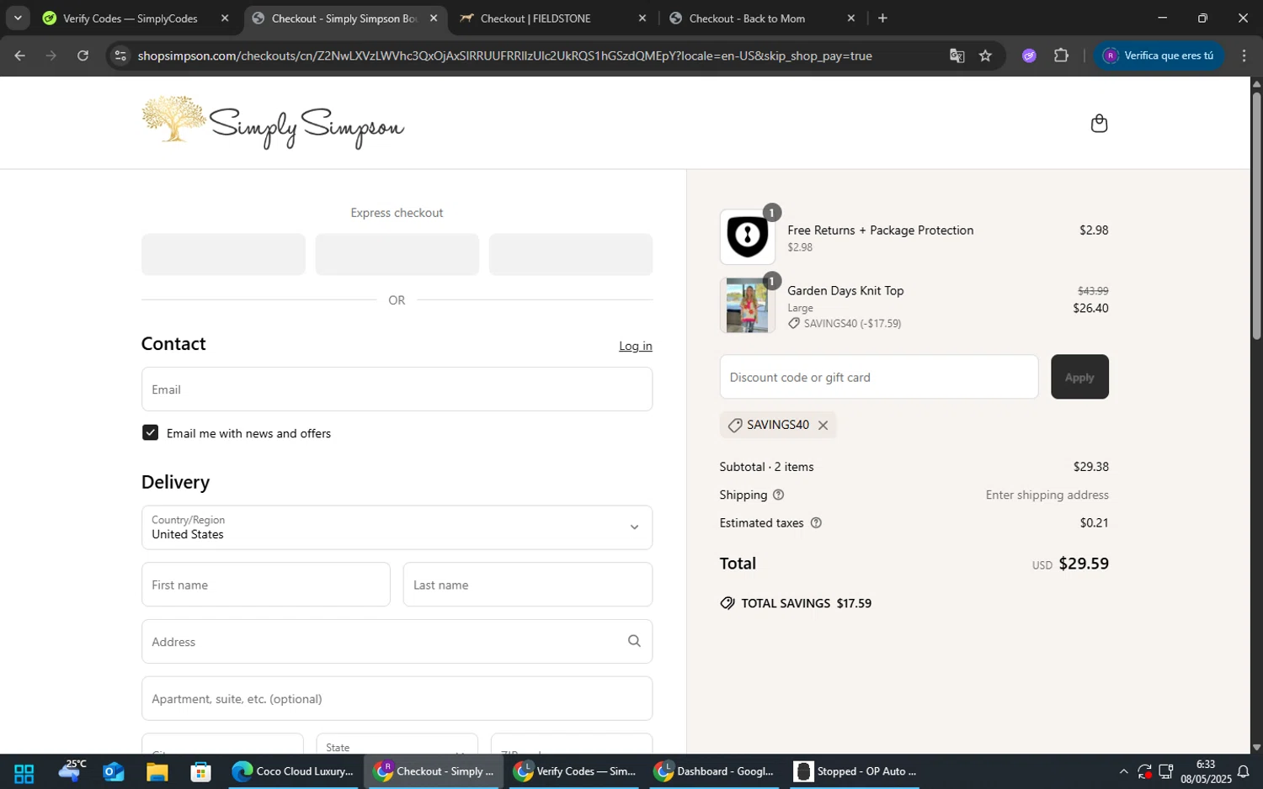The width and height of the screenshot is (1263, 789).
Task: Click the First name field
Action: 266,585
